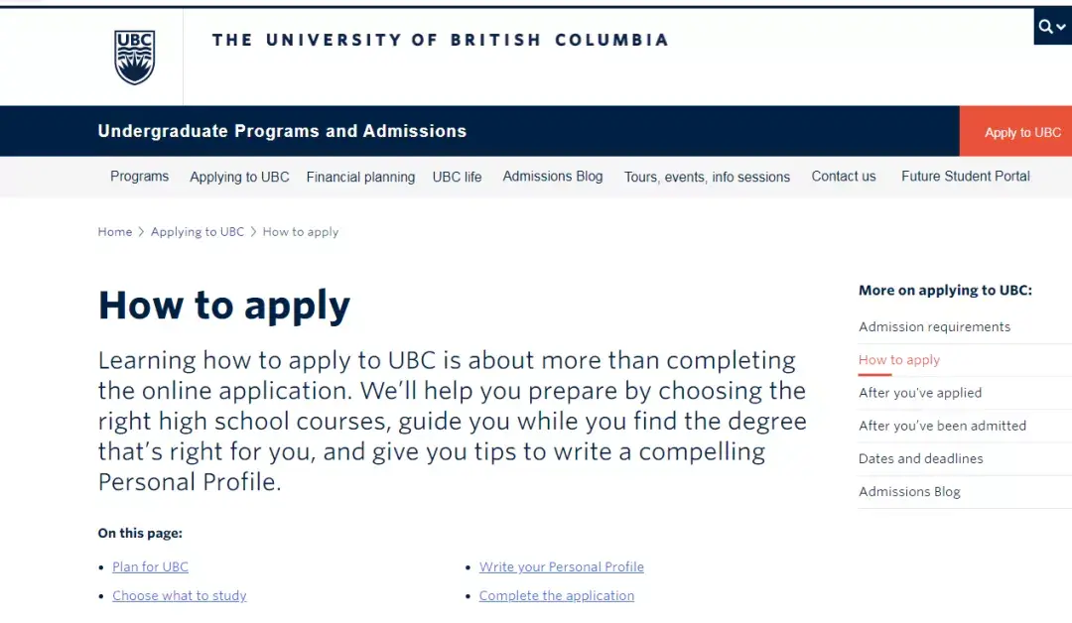The image size is (1072, 623).
Task: Click the Complete the application link
Action: 556,596
